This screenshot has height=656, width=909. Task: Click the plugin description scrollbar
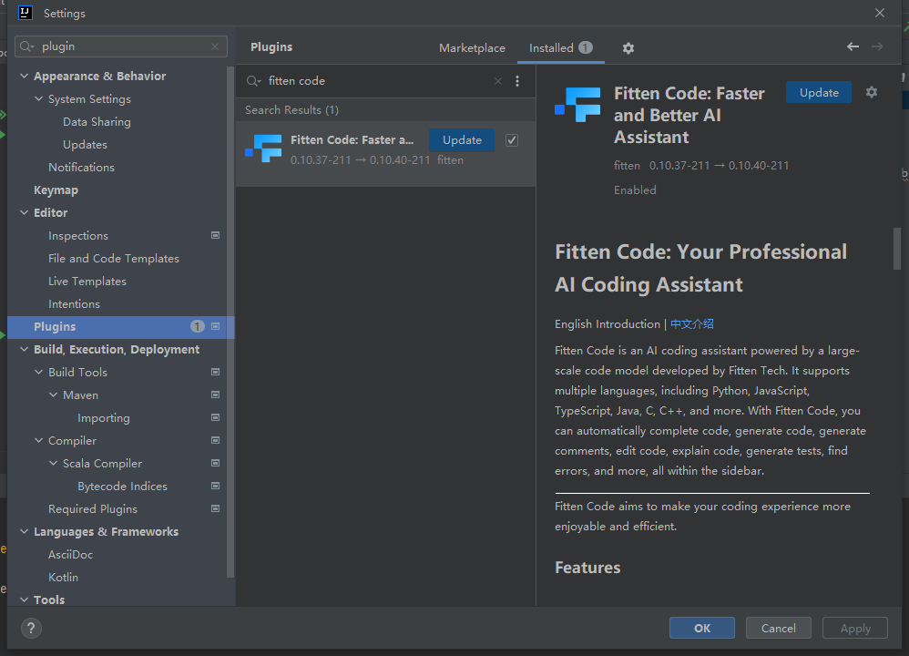point(897,249)
